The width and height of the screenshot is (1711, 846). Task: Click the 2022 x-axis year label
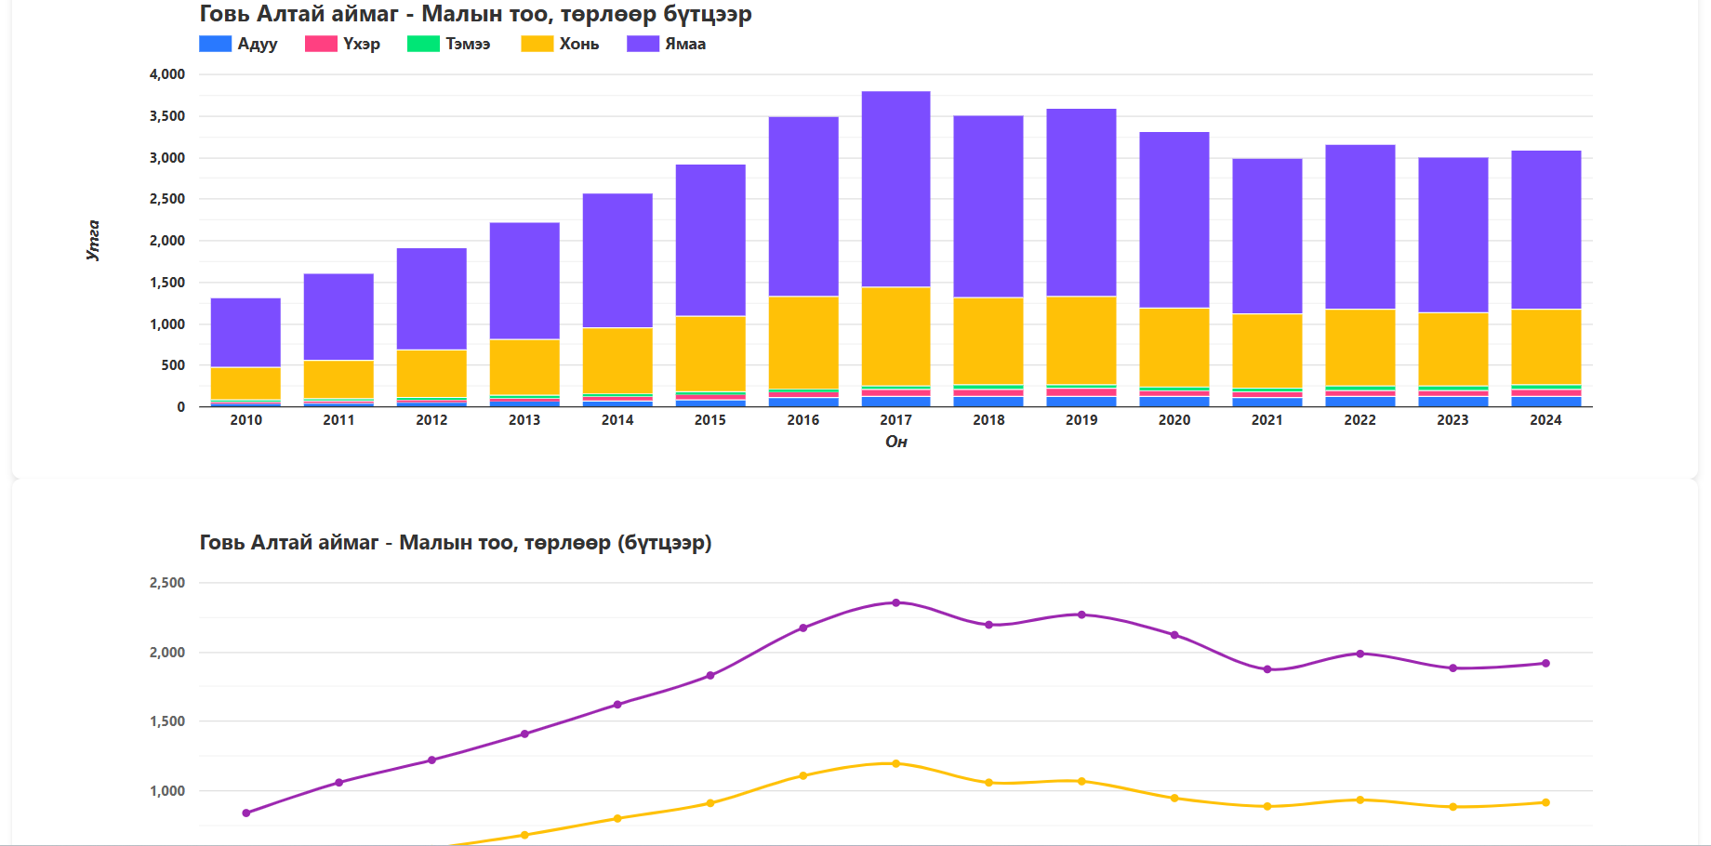[1360, 420]
